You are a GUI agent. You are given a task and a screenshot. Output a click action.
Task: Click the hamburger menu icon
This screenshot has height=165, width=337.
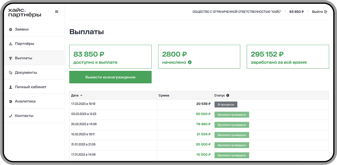[57, 12]
